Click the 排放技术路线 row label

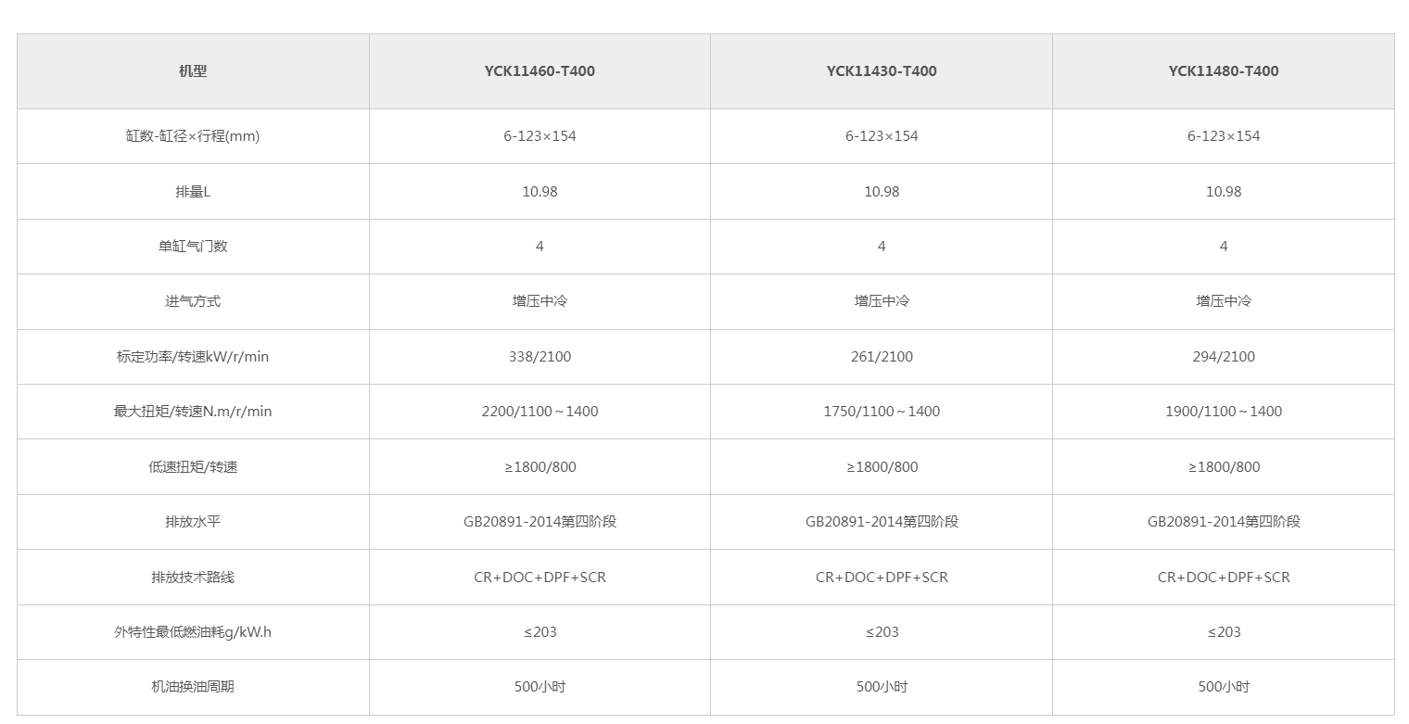coord(193,578)
